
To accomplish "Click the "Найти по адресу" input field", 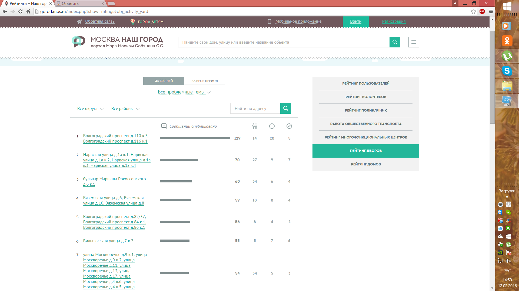I will tap(255, 108).
